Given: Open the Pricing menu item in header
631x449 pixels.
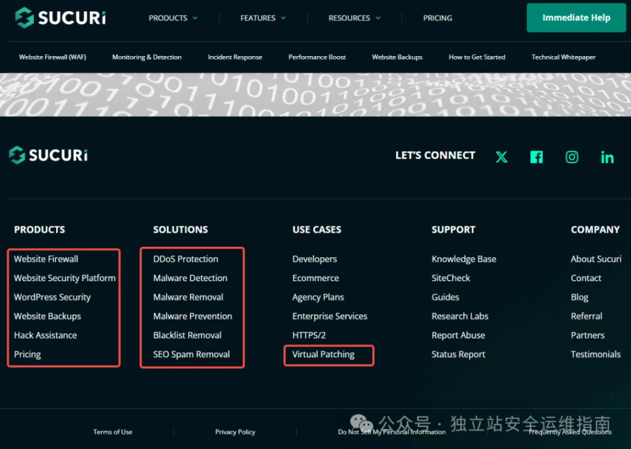Looking at the screenshot, I should coord(438,18).
